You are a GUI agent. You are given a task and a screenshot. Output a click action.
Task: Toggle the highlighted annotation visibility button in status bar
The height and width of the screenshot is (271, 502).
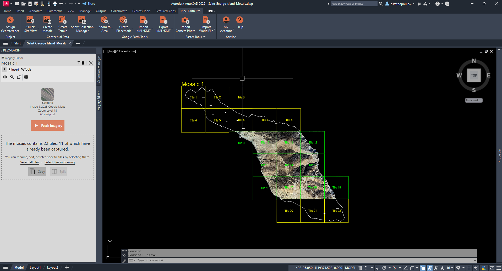click(x=430, y=268)
